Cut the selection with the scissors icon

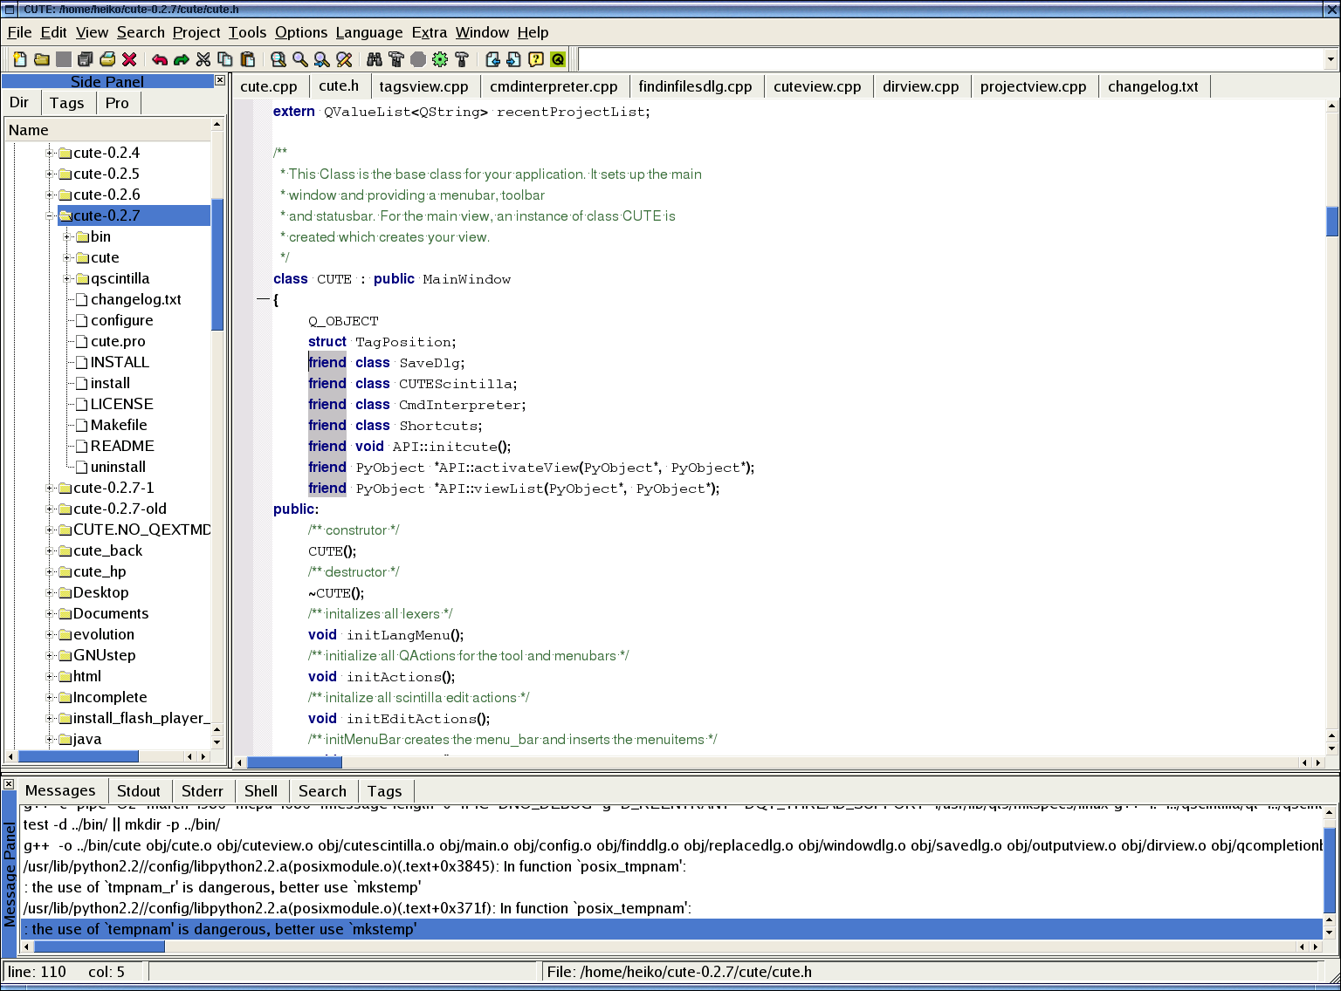point(203,59)
